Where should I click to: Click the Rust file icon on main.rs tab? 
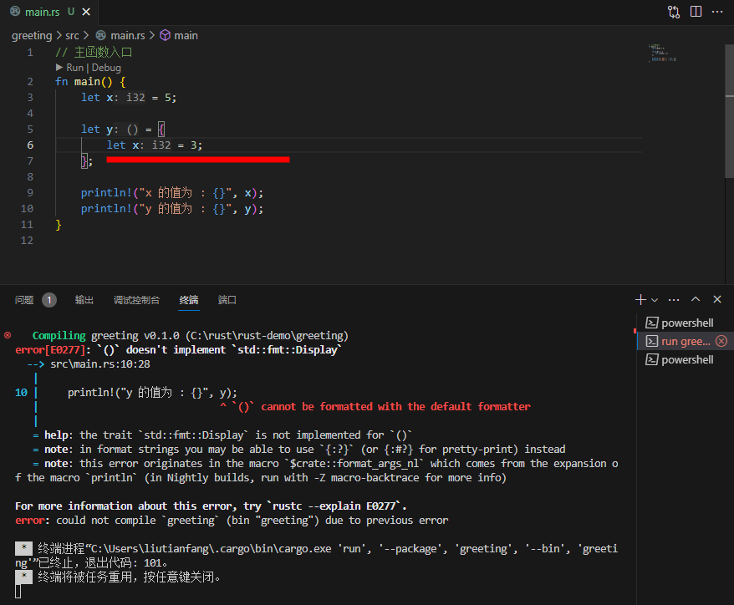click(15, 11)
